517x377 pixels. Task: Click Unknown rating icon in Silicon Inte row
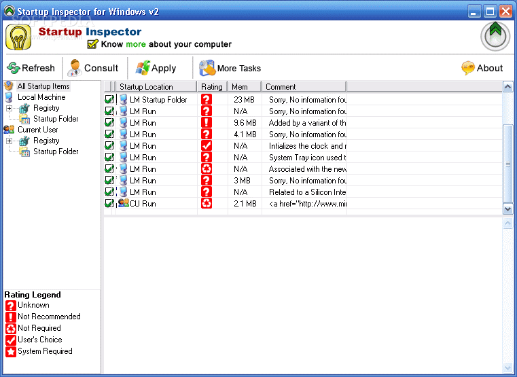tap(207, 192)
